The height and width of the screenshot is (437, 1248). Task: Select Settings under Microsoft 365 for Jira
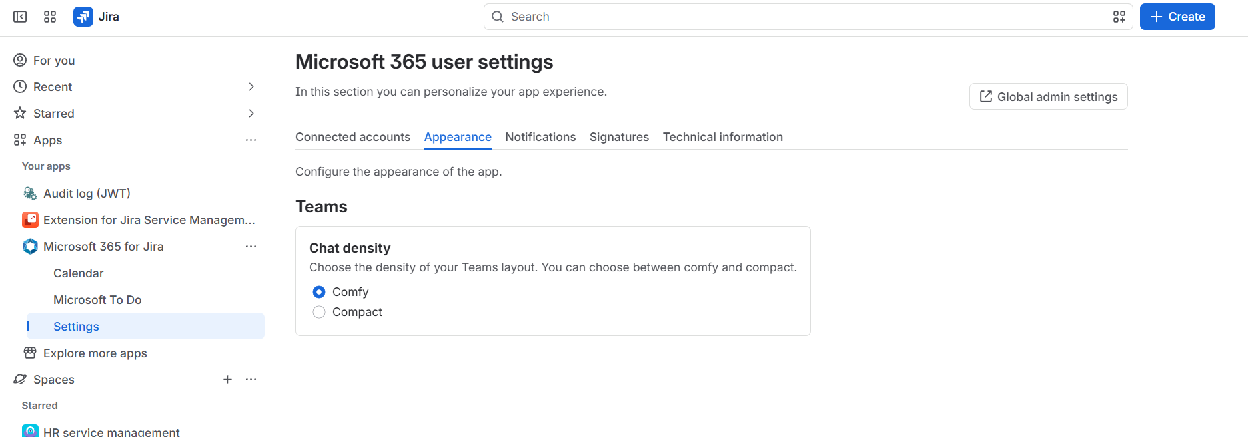point(145,326)
